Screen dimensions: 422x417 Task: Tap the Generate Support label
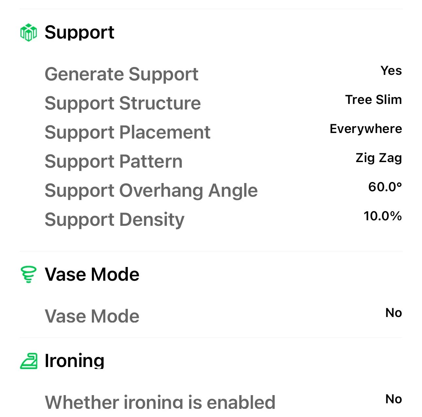(x=121, y=74)
